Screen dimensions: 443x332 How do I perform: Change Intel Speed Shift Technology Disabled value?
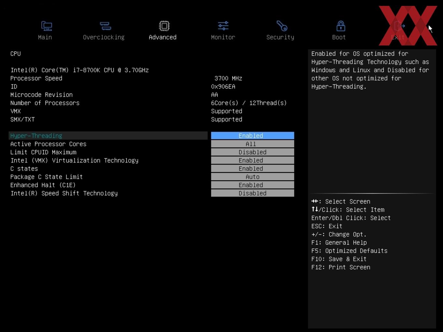[x=252, y=193]
